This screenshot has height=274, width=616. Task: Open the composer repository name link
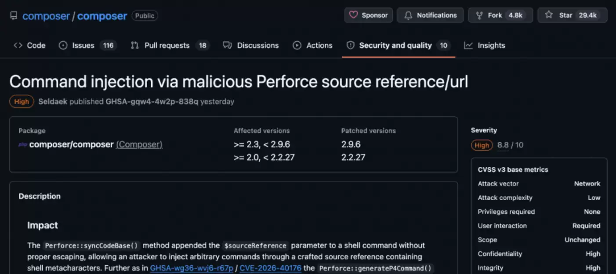[x=102, y=16]
